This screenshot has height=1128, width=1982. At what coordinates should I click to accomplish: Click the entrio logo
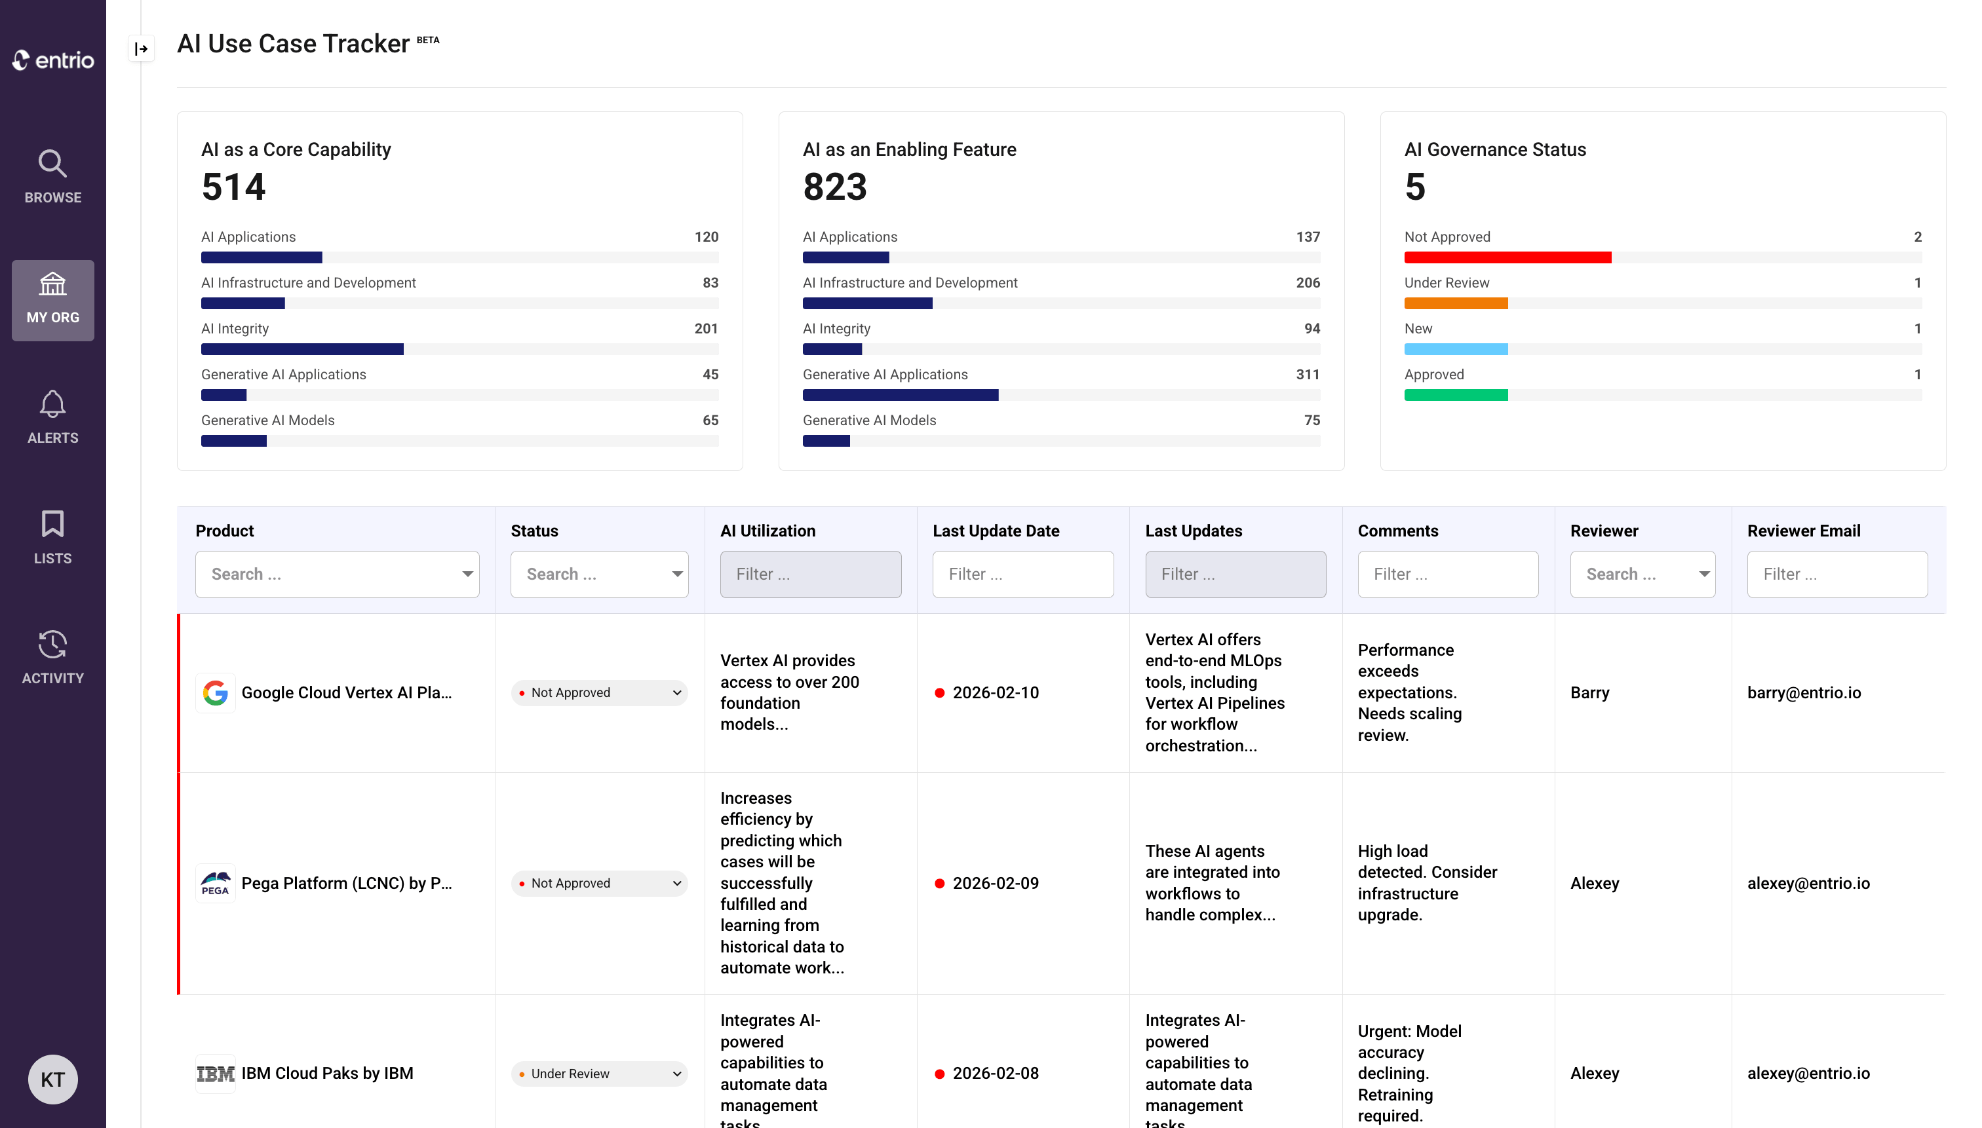pyautogui.click(x=52, y=60)
